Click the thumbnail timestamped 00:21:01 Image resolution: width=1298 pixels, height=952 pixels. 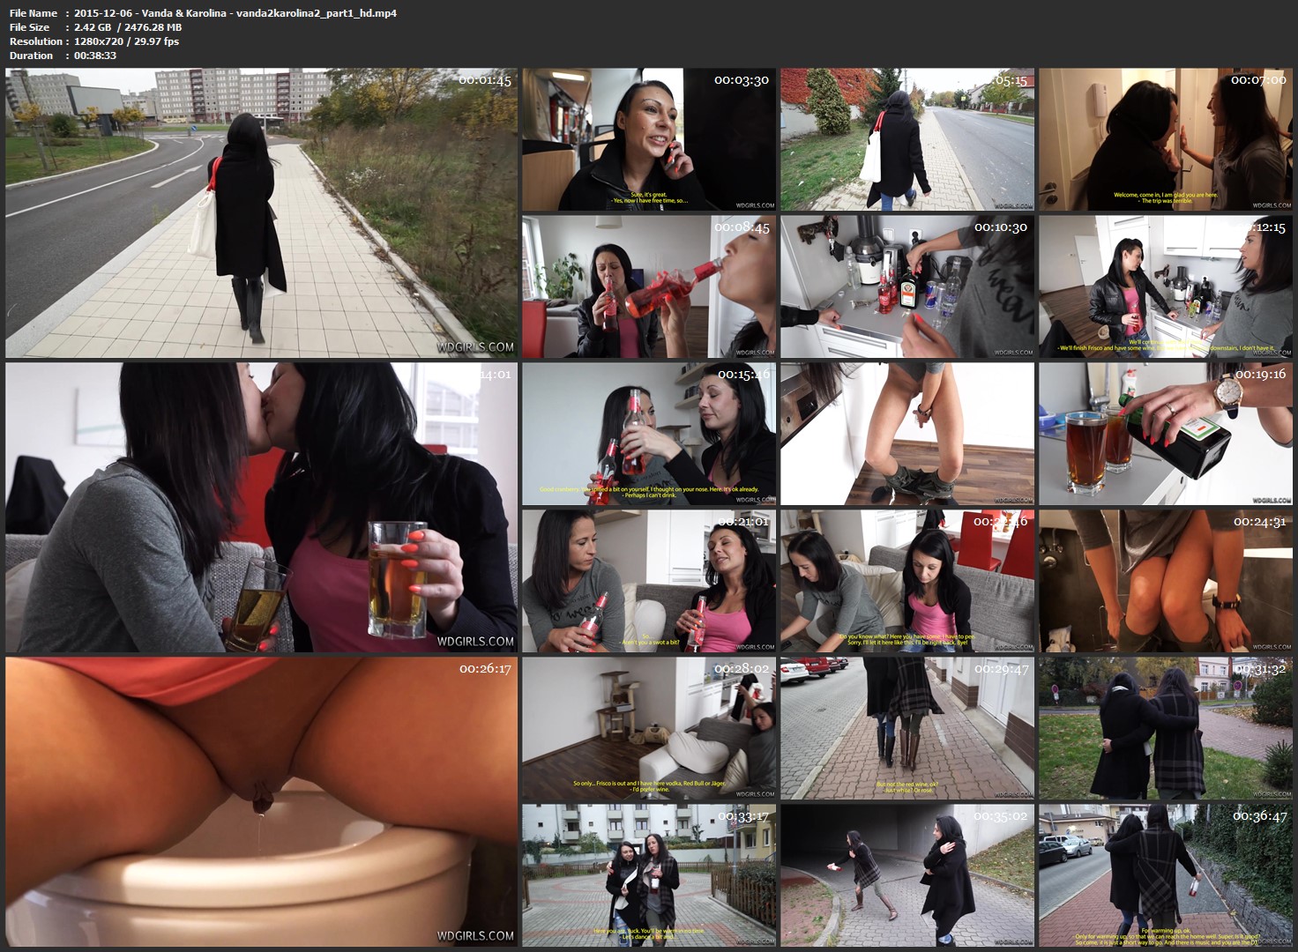648,581
